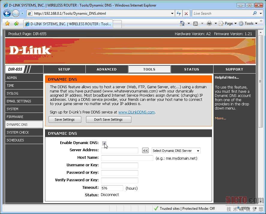Click the Timeout hours field
The width and height of the screenshot is (266, 214).
tap(112, 188)
